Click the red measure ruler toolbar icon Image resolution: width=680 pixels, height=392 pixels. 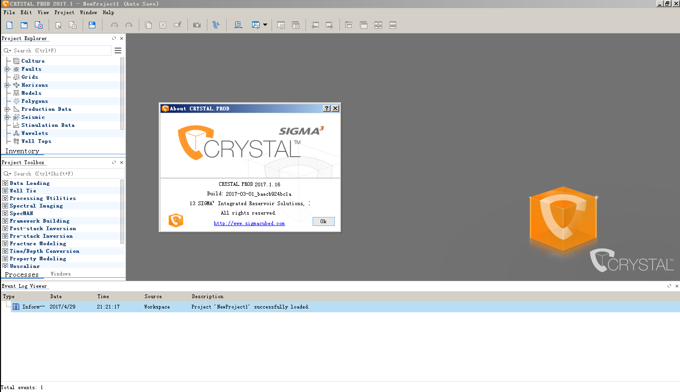[238, 25]
